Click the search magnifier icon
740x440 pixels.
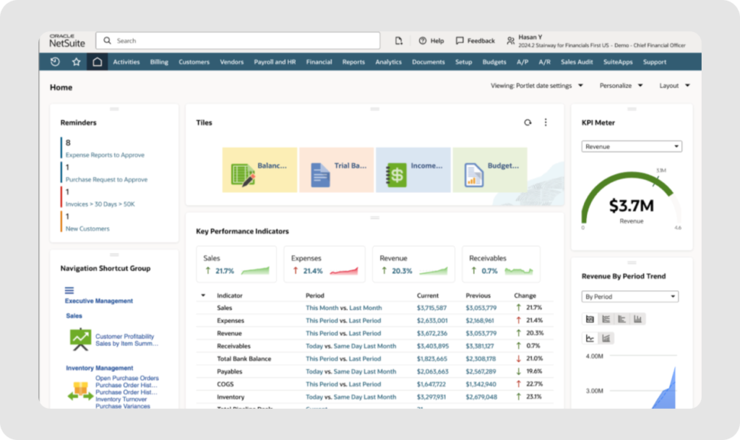(x=107, y=40)
